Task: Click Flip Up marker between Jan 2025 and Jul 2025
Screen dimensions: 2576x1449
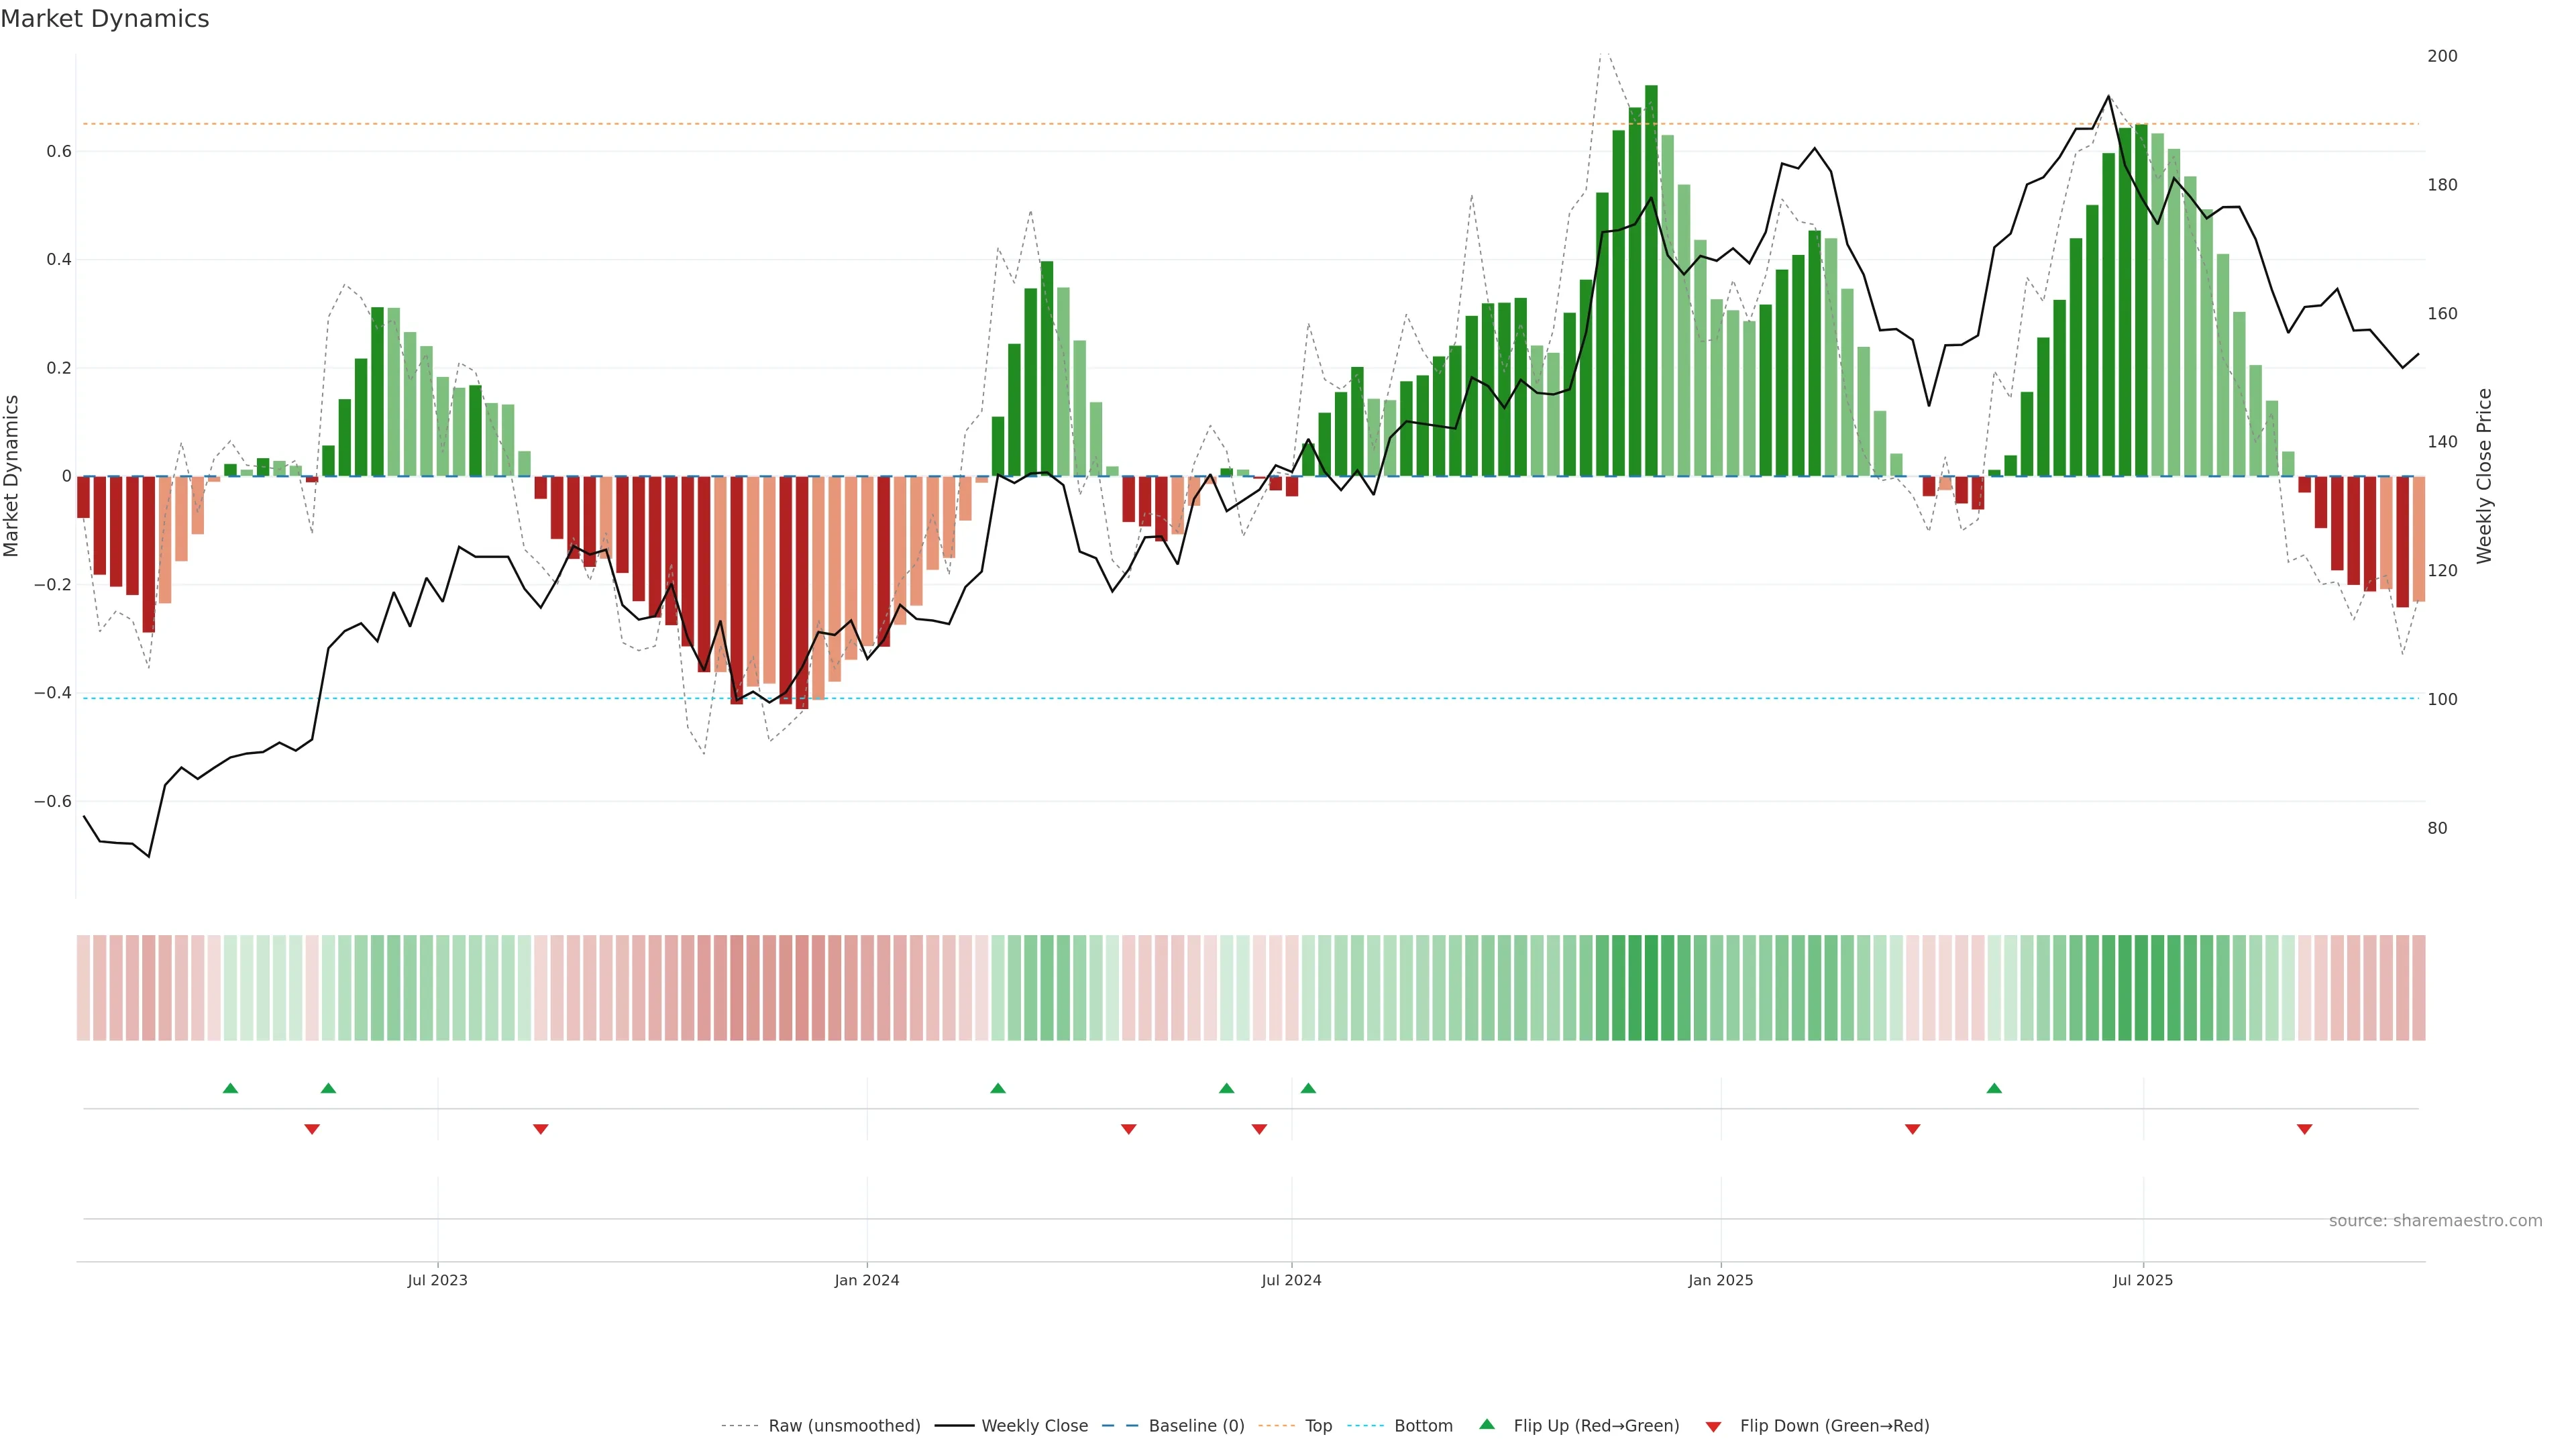Action: pos(1994,1088)
